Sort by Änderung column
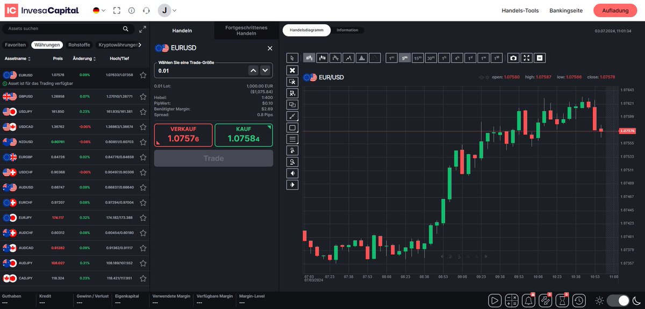This screenshot has width=645, height=309. click(x=84, y=59)
